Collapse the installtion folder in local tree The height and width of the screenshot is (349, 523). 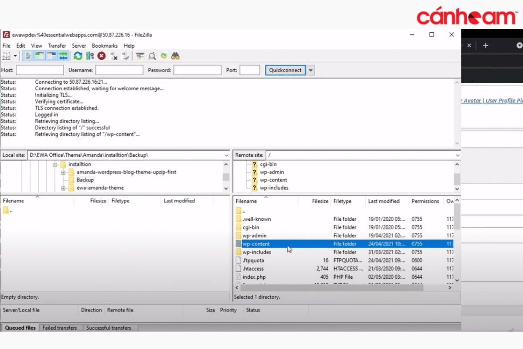pyautogui.click(x=55, y=164)
